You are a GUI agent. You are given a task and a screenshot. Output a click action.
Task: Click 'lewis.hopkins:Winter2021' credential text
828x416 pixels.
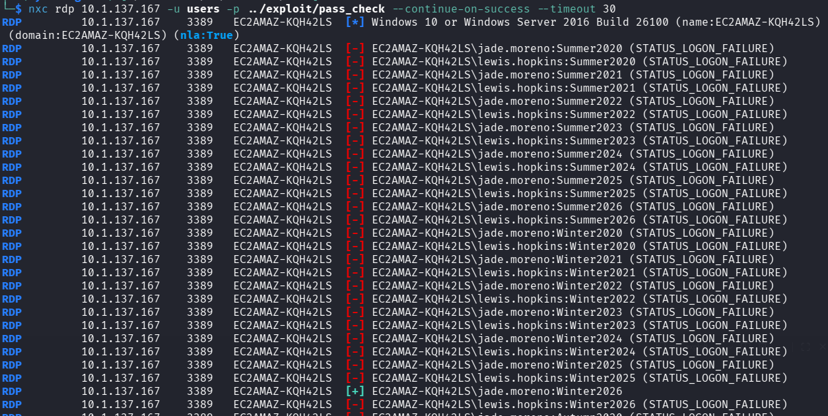coord(557,273)
